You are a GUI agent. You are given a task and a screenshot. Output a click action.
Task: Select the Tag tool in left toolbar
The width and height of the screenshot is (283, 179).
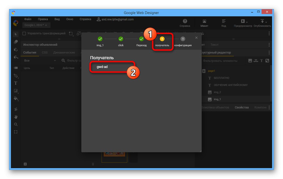tap(16, 68)
